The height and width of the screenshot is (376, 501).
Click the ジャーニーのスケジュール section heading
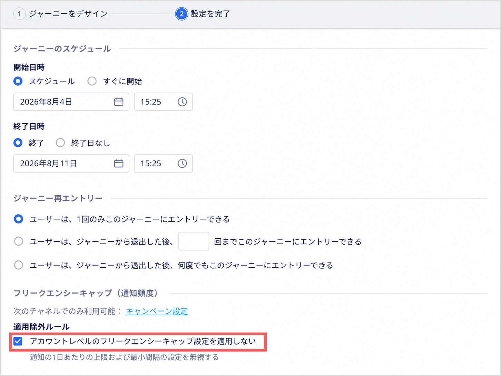62,49
